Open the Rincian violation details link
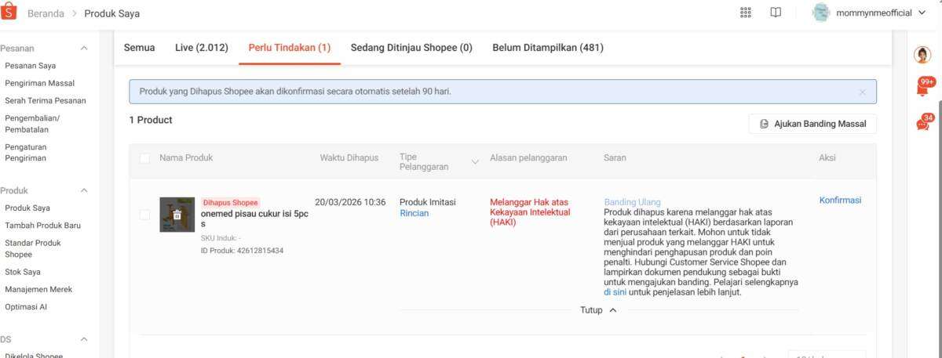The width and height of the screenshot is (942, 358). (x=414, y=213)
